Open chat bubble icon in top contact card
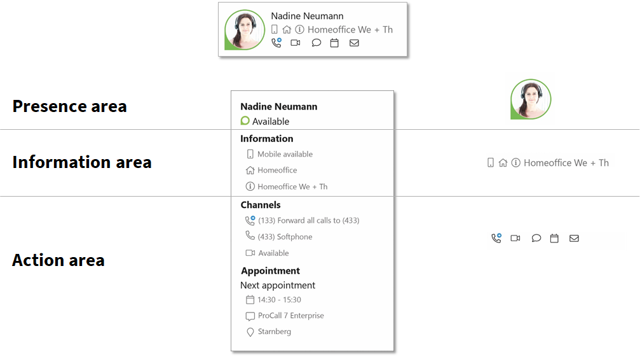The height and width of the screenshot is (357, 640). point(316,43)
